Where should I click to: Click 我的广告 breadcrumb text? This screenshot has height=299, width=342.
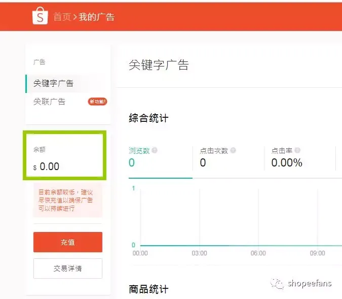tap(96, 17)
